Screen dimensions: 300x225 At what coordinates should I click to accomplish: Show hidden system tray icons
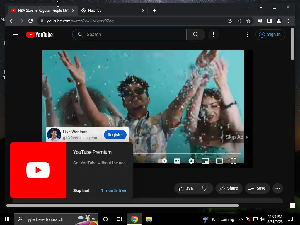(241, 219)
